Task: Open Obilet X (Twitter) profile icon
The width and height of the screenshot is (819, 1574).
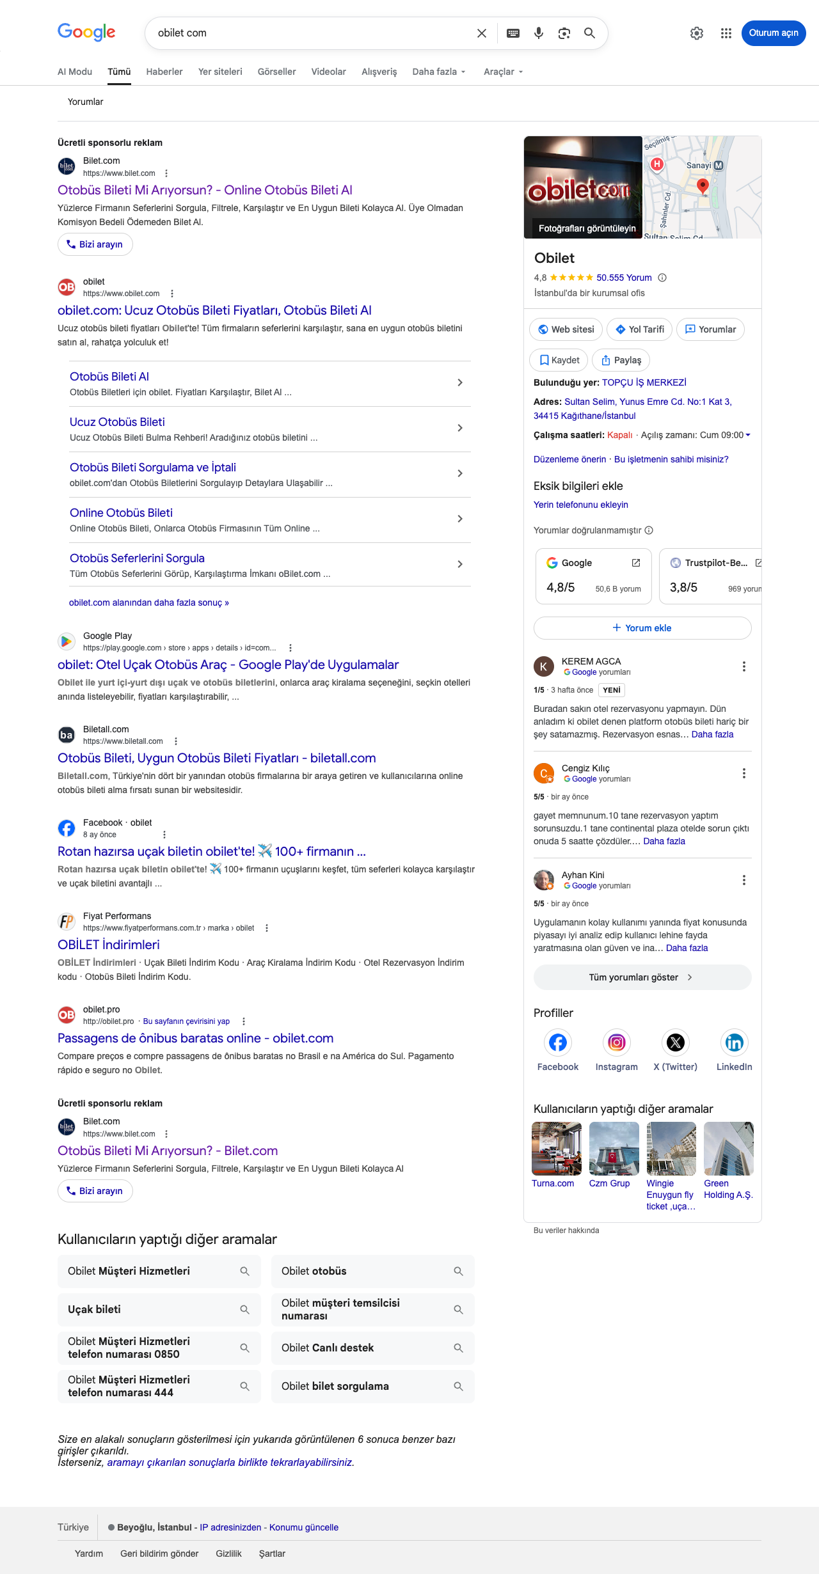Action: pos(676,1043)
